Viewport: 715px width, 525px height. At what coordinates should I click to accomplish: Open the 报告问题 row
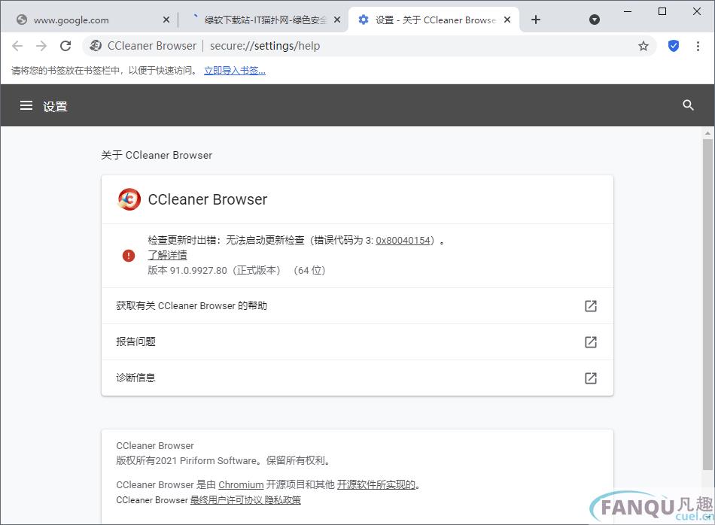tap(357, 341)
